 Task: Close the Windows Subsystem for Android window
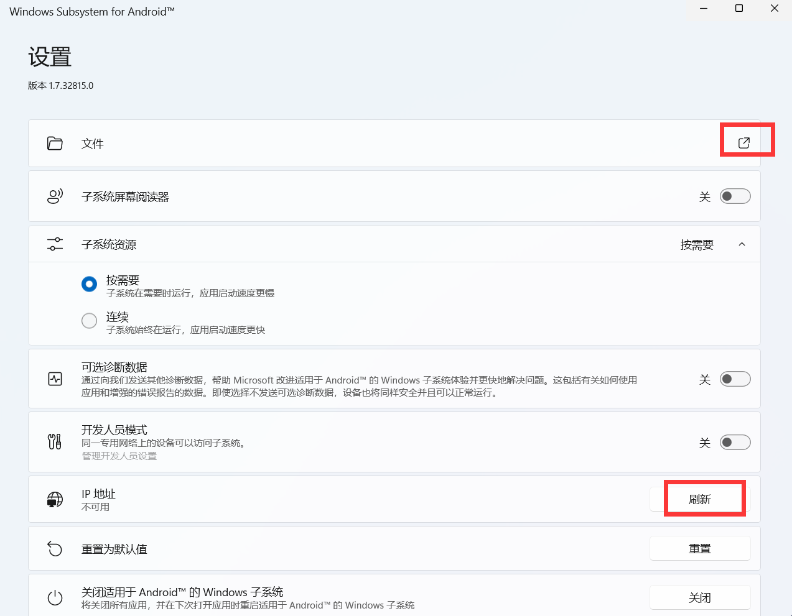(x=775, y=9)
